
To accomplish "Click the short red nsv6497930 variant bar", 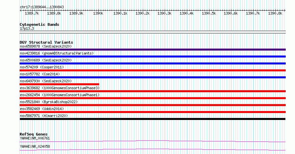I will pos(59,84).
